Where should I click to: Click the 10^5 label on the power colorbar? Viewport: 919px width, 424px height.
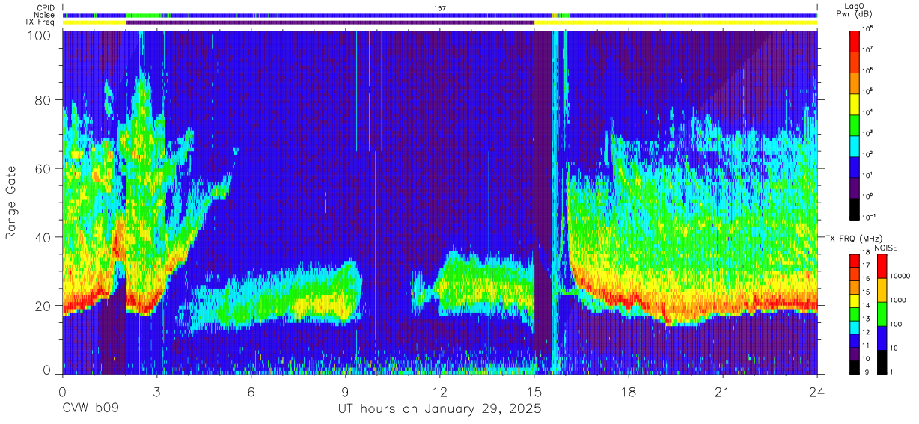pos(868,90)
